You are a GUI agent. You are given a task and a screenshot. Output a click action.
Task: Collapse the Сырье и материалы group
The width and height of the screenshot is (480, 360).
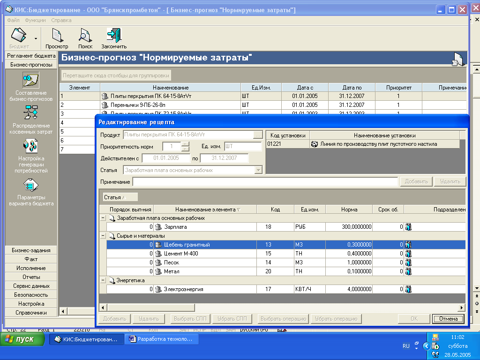coord(103,236)
